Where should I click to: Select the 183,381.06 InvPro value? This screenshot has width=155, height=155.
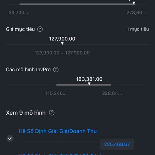pyautogui.click(x=89, y=79)
